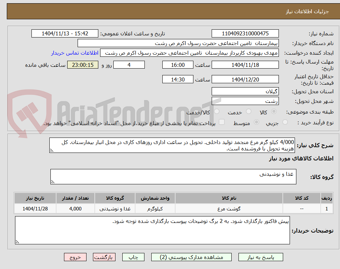This screenshot has width=340, height=269.
Task: Open مشاهده مدارک پیوستی (2) attachments
Action: click(x=192, y=257)
